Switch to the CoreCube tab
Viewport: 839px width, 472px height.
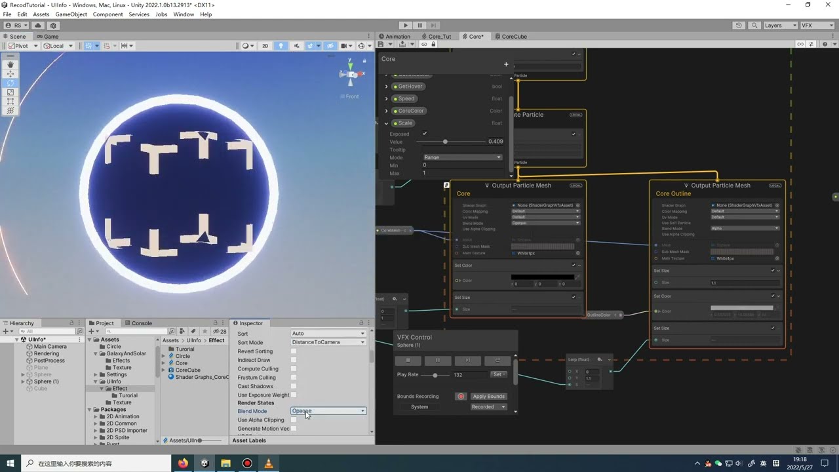tap(510, 37)
